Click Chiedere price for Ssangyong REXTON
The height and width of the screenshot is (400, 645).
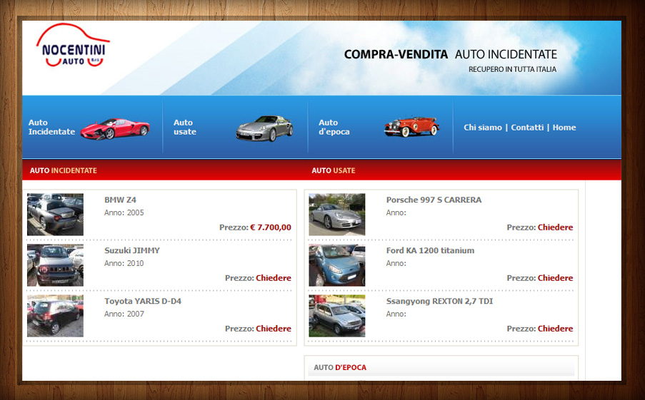point(555,329)
